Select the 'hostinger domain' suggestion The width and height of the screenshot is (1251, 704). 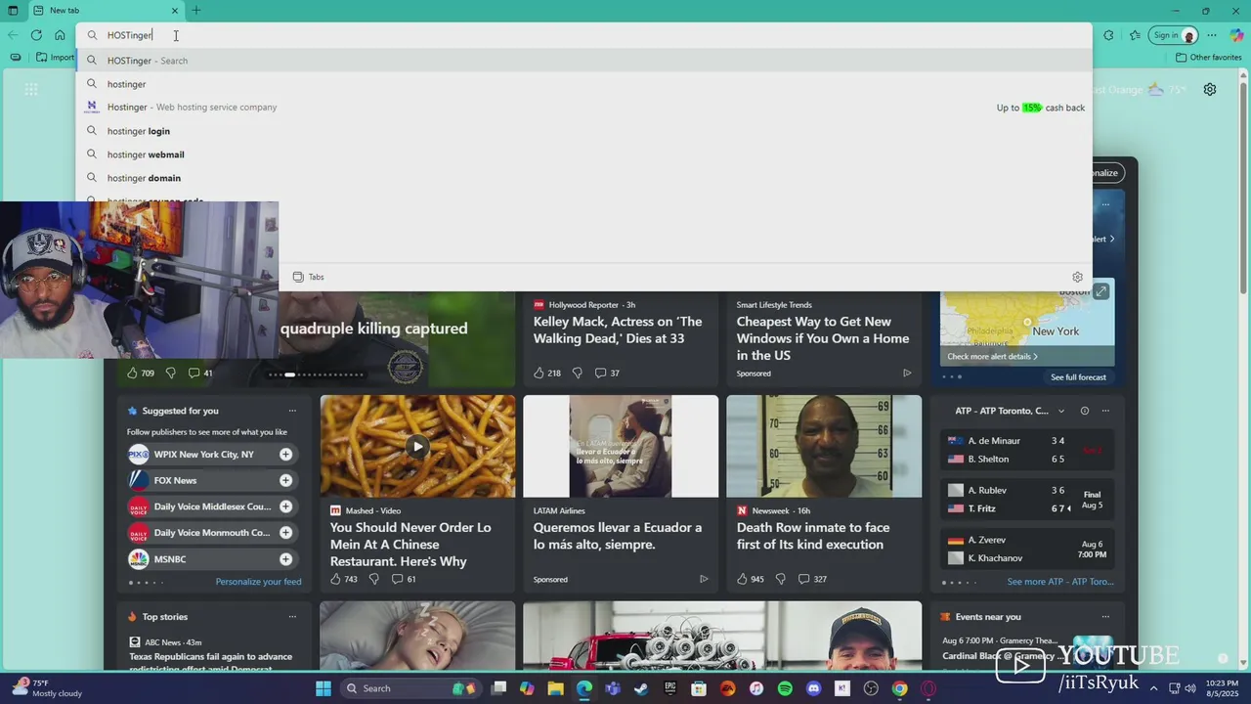tap(584, 178)
